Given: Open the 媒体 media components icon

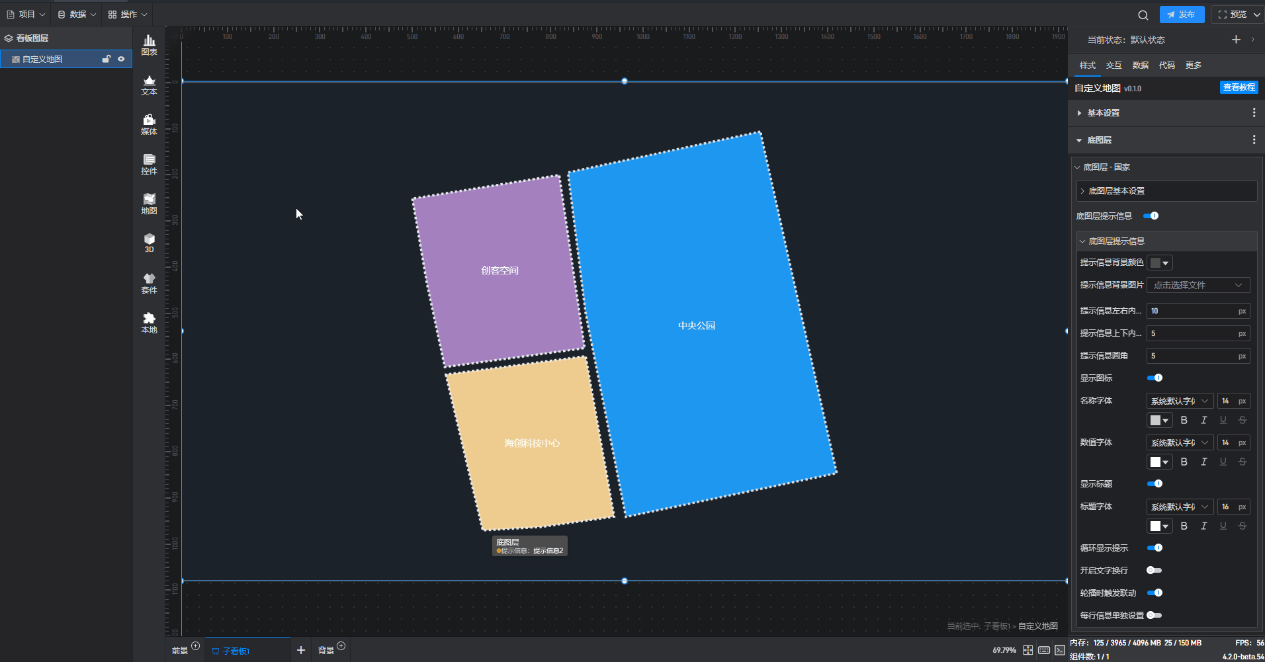Looking at the screenshot, I should coord(149,124).
